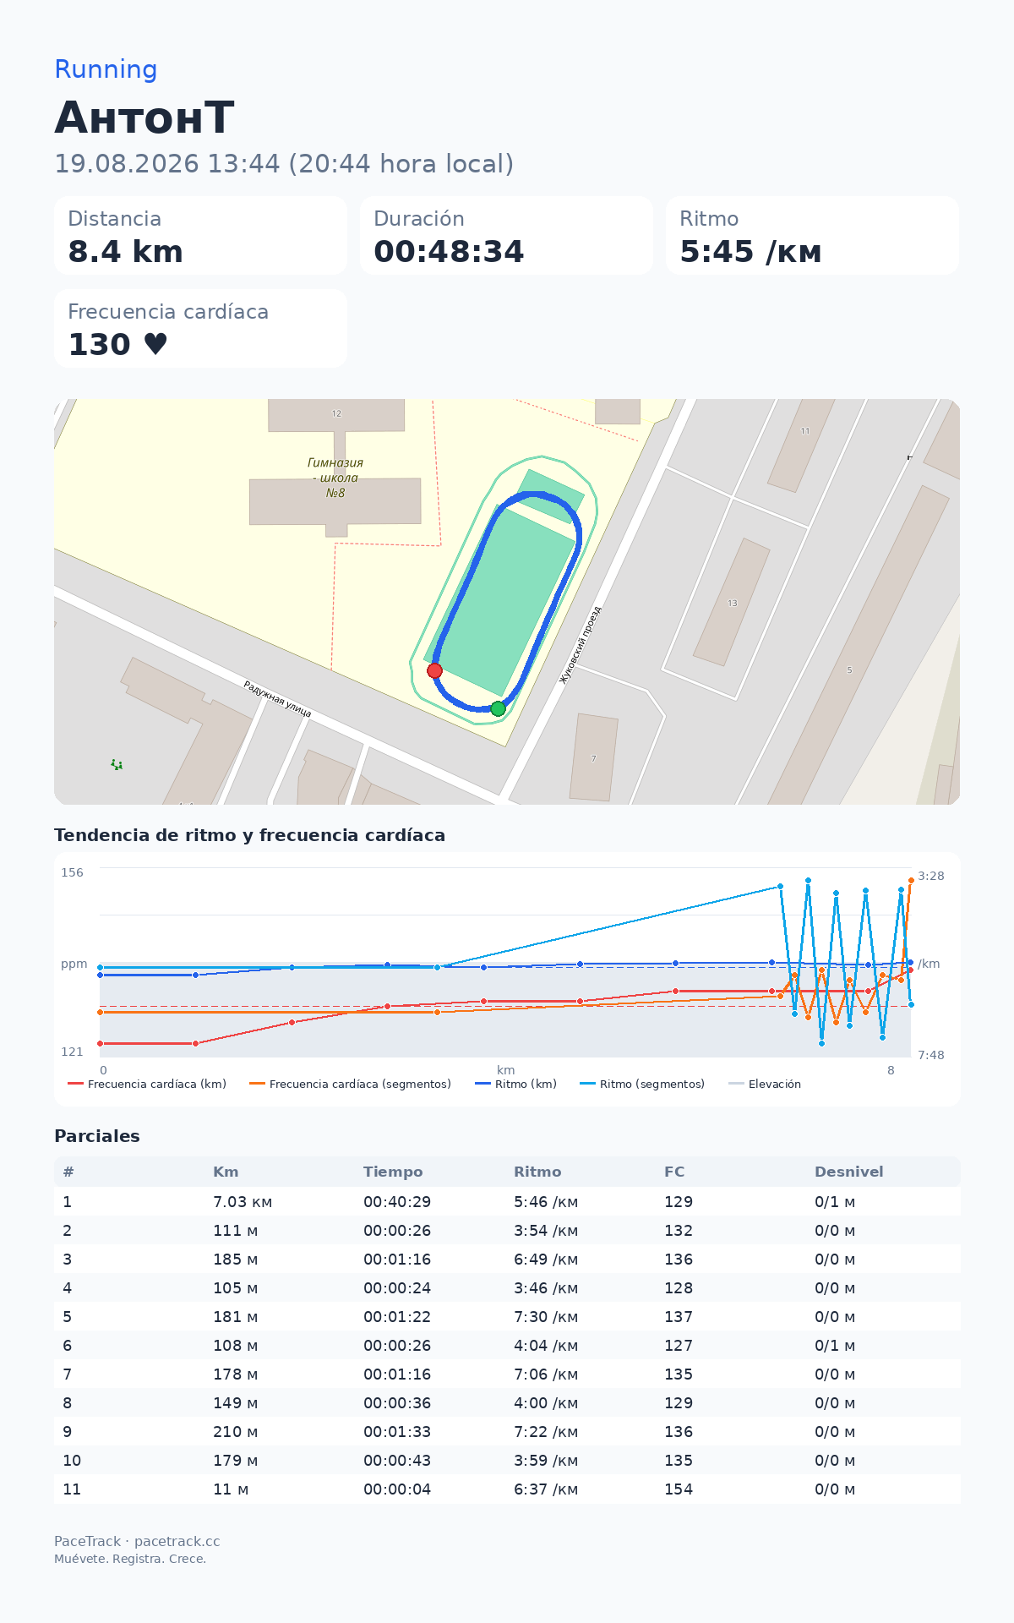
Task: Click the 178 м cell in row 7
Action: [236, 1374]
